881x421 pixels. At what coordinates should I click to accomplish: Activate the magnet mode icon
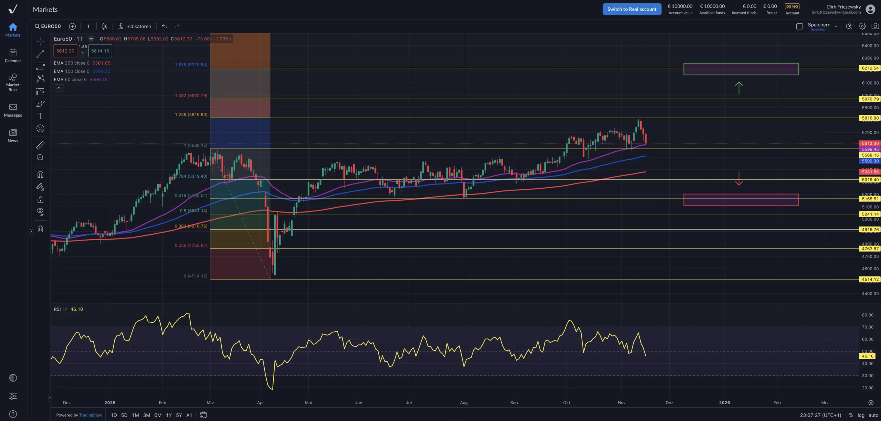pyautogui.click(x=40, y=175)
